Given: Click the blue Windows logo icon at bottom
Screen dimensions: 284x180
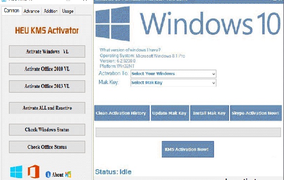Looking at the screenshot, I should [x=16, y=171].
